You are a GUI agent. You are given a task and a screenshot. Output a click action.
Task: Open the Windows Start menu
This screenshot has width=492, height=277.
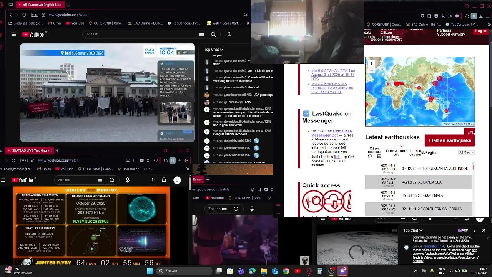[x=150, y=271]
